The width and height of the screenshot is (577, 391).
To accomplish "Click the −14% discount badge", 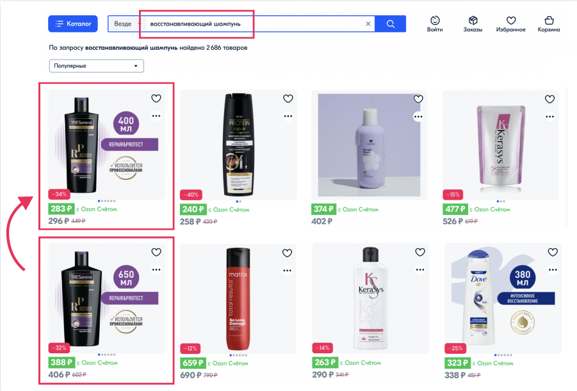I will tap(323, 347).
